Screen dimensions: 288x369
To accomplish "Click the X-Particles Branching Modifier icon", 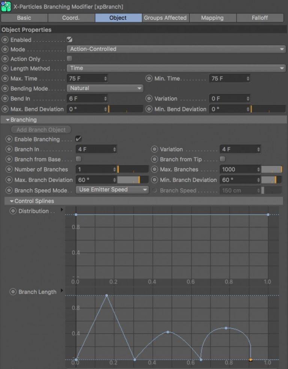I will (6, 6).
